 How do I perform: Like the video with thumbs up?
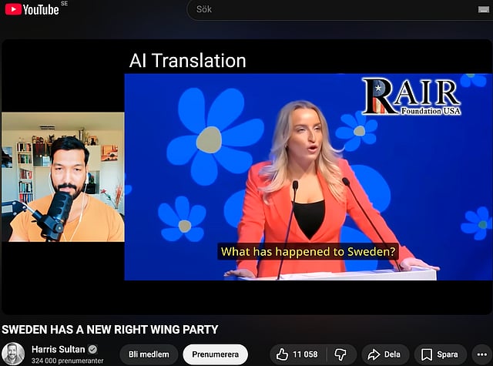[x=283, y=354]
